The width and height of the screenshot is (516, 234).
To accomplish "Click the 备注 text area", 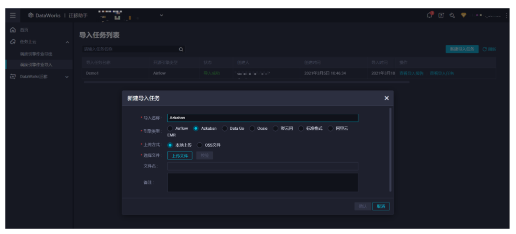I will 263,182.
